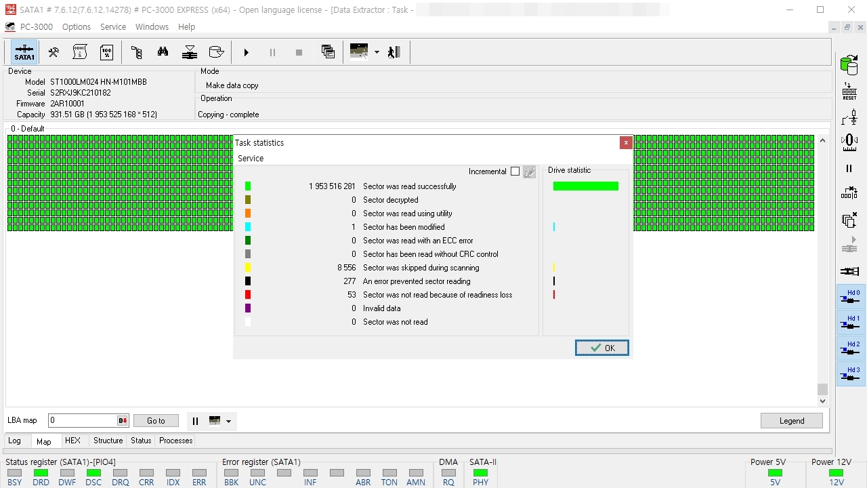Screen dimensions: 867x488
Task: Enable the Incremental checkbox
Action: click(515, 171)
